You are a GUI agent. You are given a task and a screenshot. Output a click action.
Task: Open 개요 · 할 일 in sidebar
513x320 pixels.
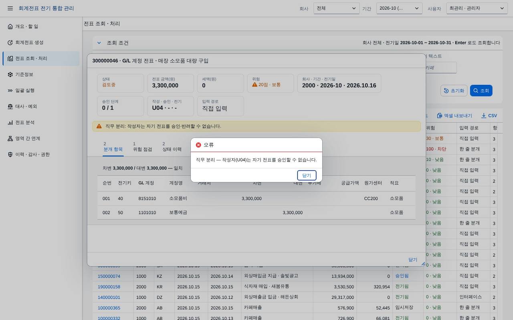[41, 26]
